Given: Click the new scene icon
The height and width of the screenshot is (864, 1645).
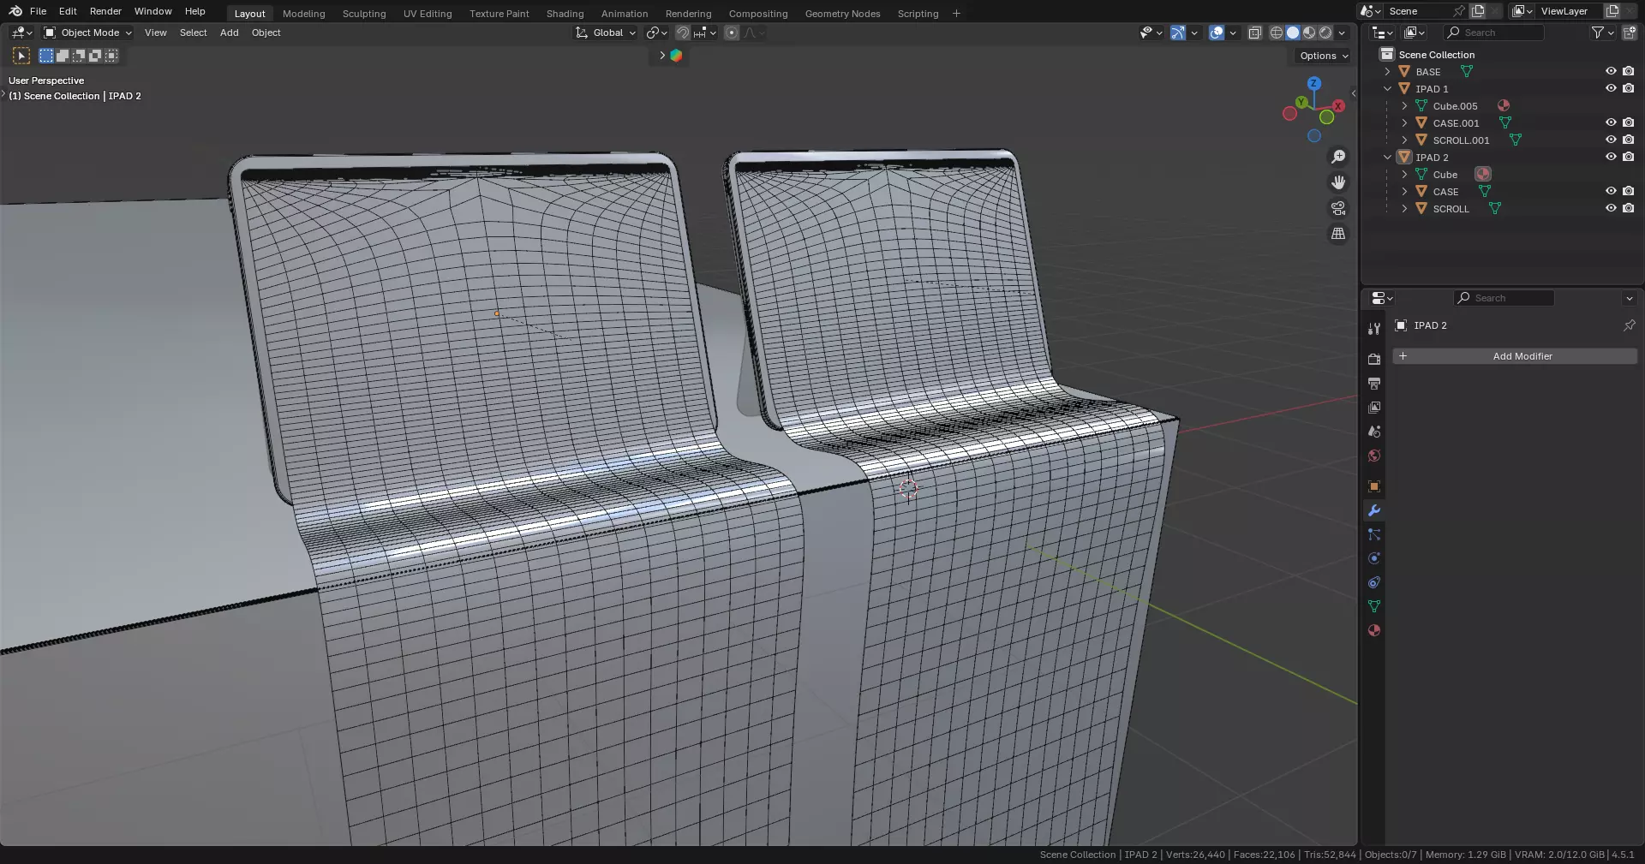Looking at the screenshot, I should 1478,11.
